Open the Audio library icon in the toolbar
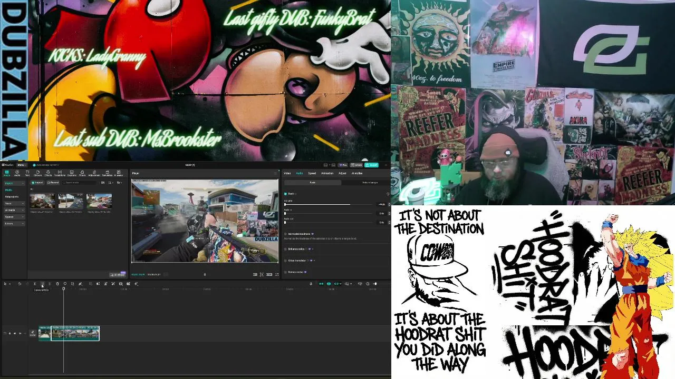The height and width of the screenshot is (379, 675). (17, 173)
